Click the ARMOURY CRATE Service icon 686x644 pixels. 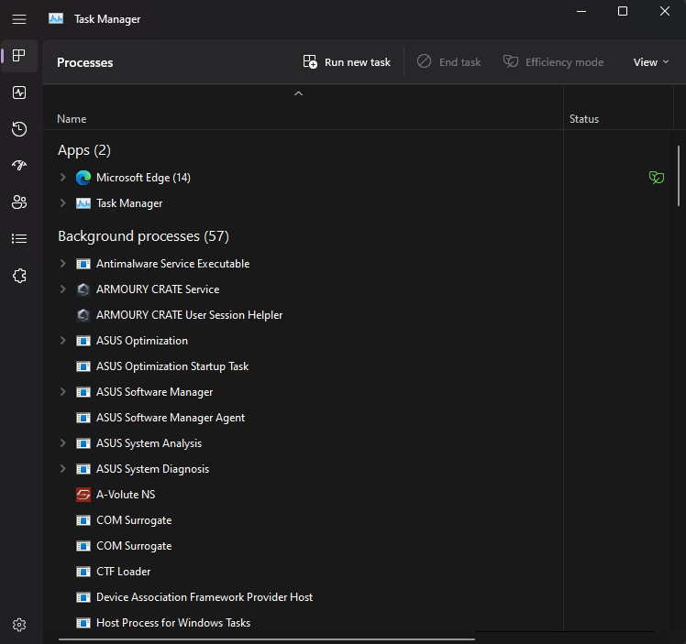tap(83, 289)
